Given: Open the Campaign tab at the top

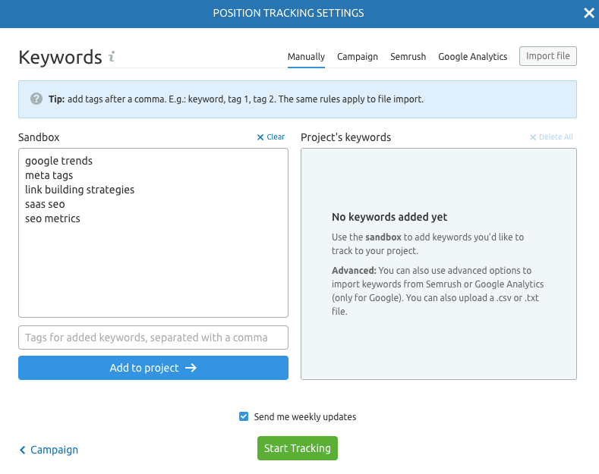Looking at the screenshot, I should pos(357,57).
